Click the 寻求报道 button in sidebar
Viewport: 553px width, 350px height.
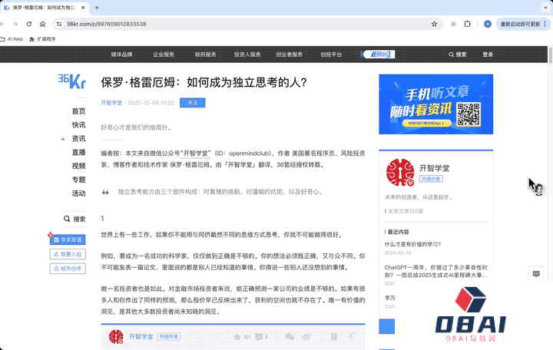tap(68, 239)
